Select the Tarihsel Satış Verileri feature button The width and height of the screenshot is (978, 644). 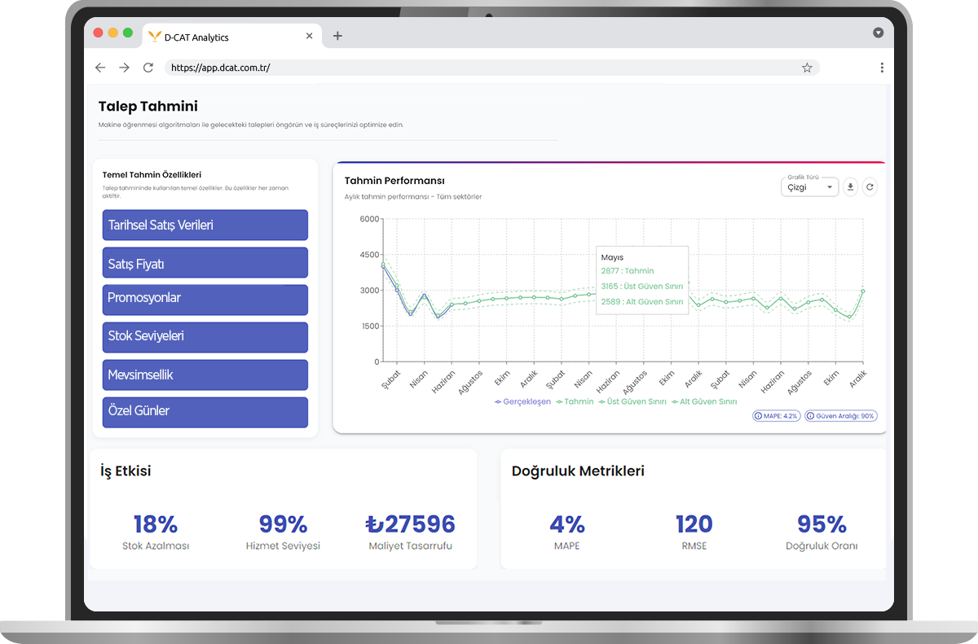point(205,225)
